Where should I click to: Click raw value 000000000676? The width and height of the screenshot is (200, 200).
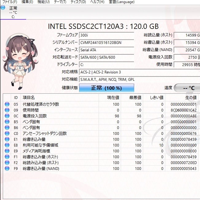183,133
